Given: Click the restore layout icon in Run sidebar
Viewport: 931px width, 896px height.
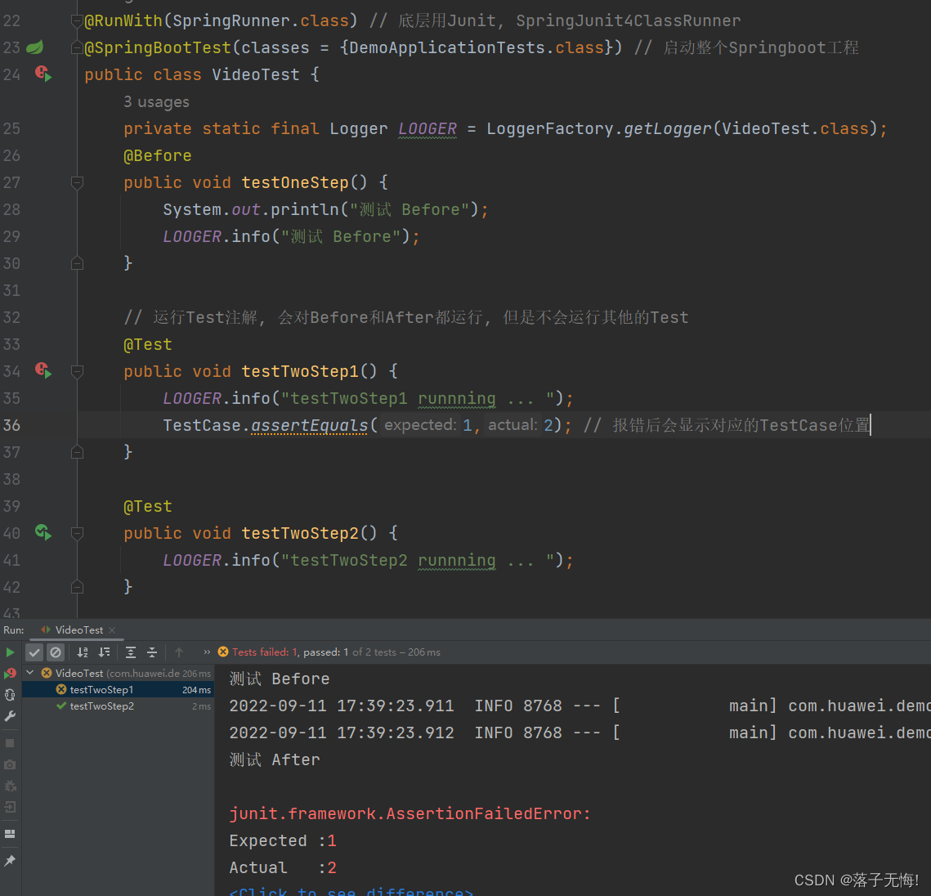Looking at the screenshot, I should (10, 834).
